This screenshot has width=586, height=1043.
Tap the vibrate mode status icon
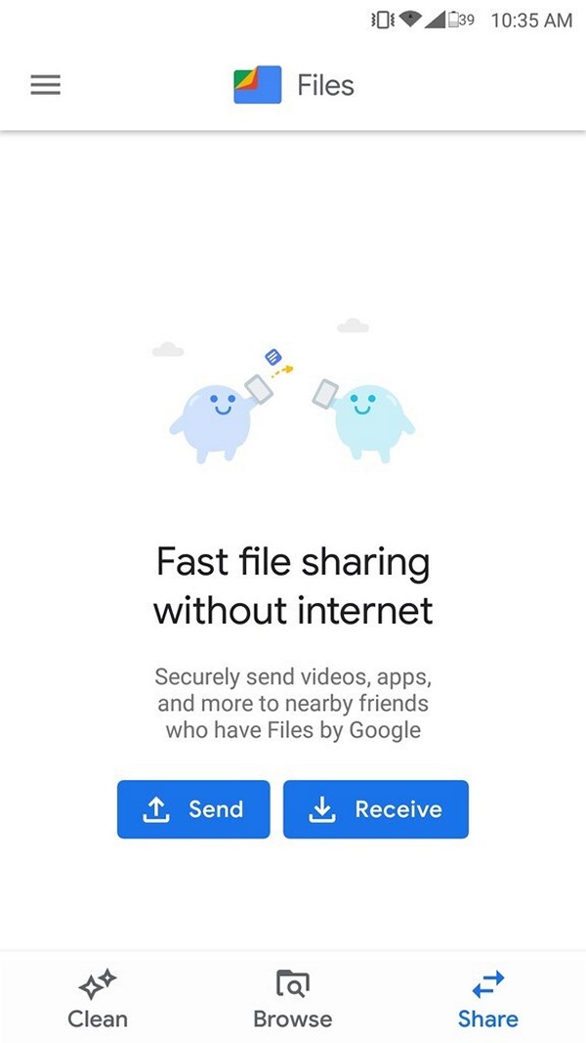pos(383,20)
